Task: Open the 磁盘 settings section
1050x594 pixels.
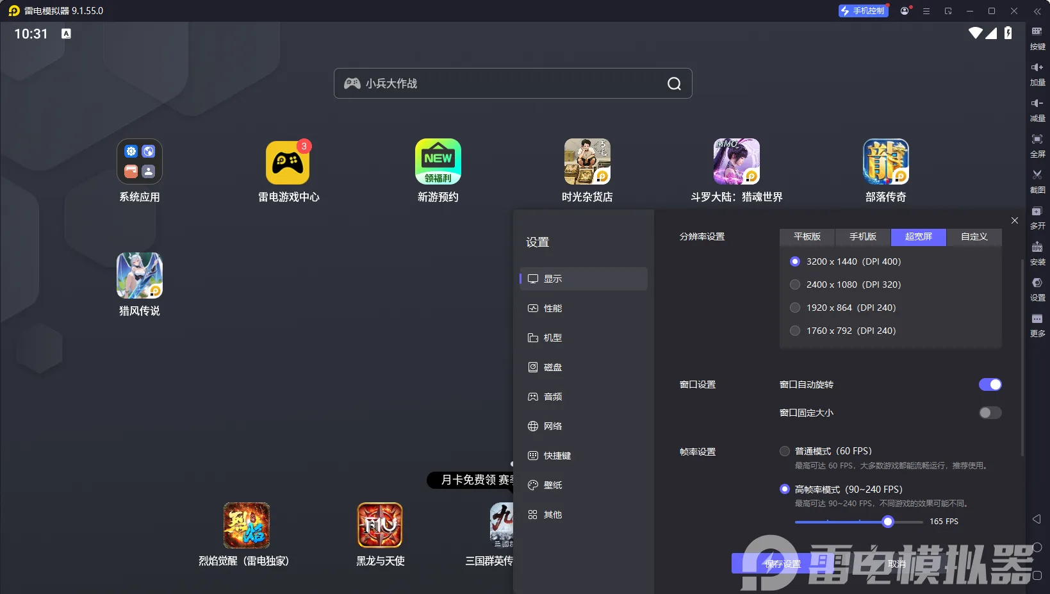Action: (584, 367)
